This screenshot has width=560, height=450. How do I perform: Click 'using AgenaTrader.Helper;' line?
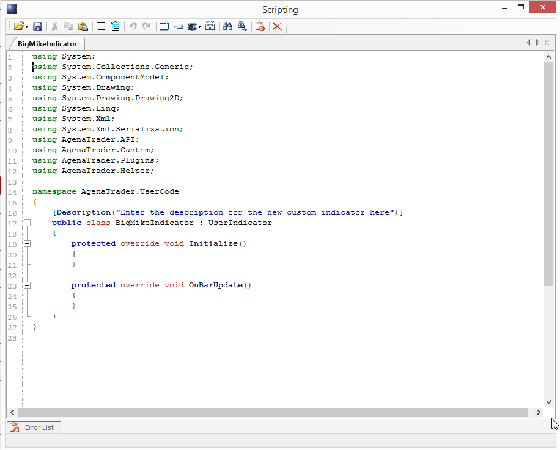[93, 171]
